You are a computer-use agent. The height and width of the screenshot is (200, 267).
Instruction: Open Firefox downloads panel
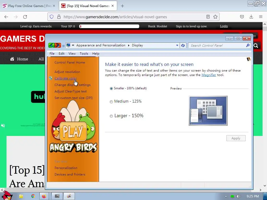coord(251,17)
